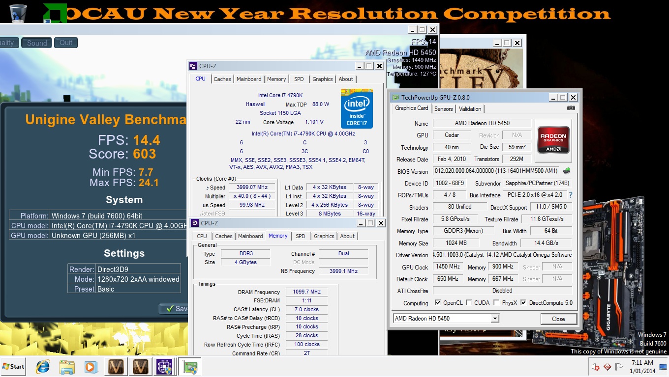Select the CPU tab in lower CPU-Z window
This screenshot has height=377, width=669.
(x=202, y=236)
